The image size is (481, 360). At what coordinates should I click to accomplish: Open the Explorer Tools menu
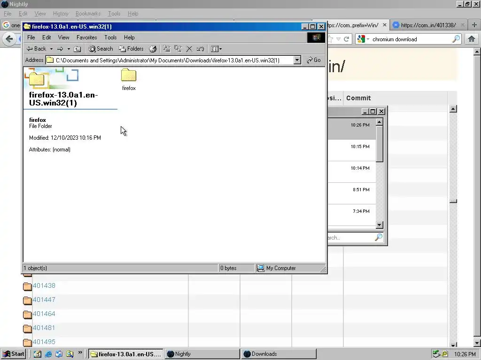click(x=110, y=37)
